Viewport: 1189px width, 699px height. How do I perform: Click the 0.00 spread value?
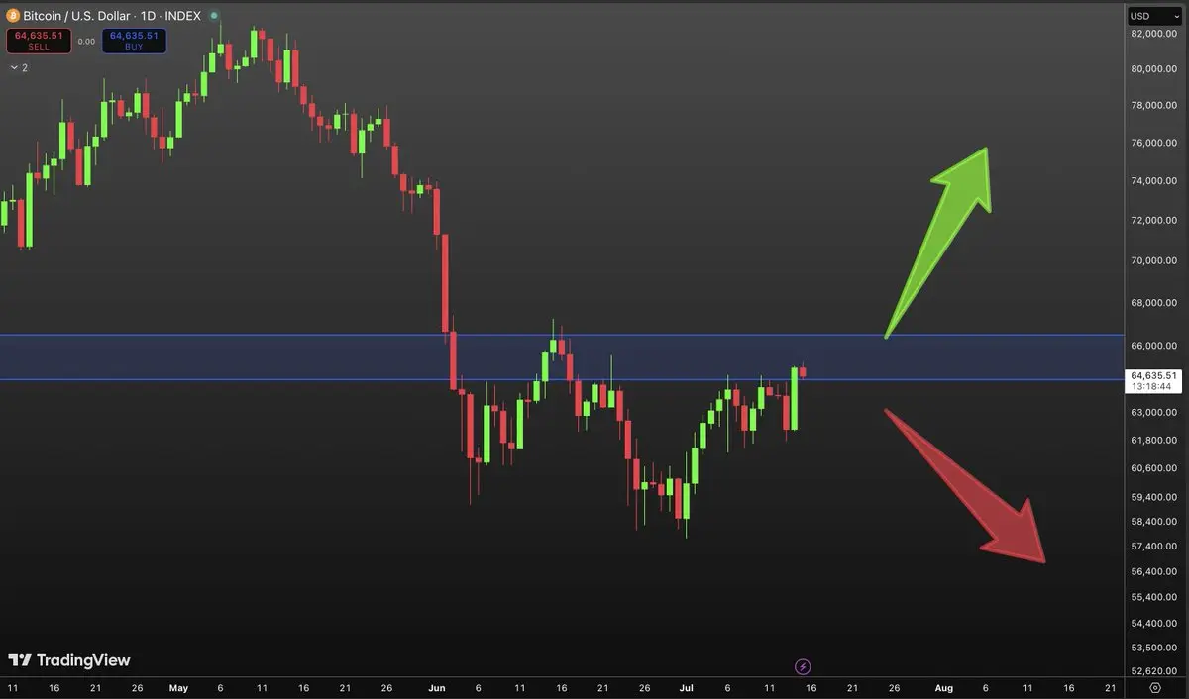(86, 42)
